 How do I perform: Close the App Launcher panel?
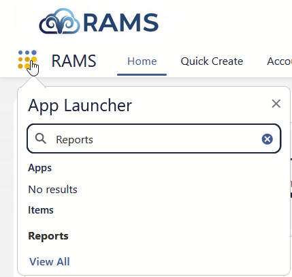pyautogui.click(x=276, y=104)
